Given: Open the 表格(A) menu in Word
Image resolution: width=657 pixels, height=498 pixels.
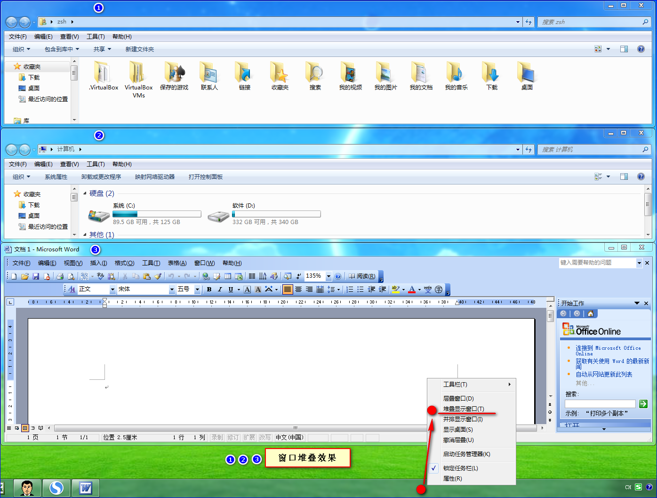Looking at the screenshot, I should tap(177, 263).
